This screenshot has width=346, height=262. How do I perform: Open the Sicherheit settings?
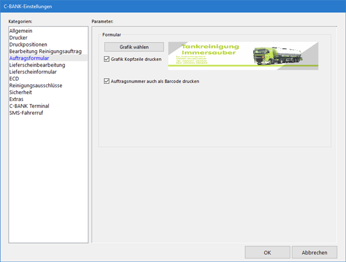[21, 93]
